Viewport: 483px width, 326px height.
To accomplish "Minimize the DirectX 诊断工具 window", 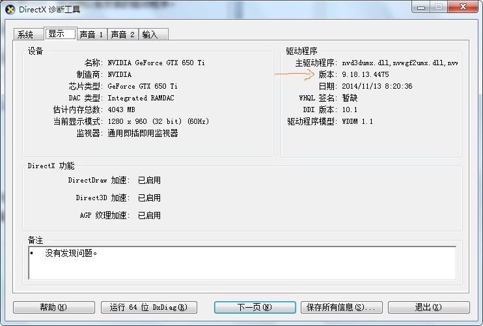I will pyautogui.click(x=421, y=7).
